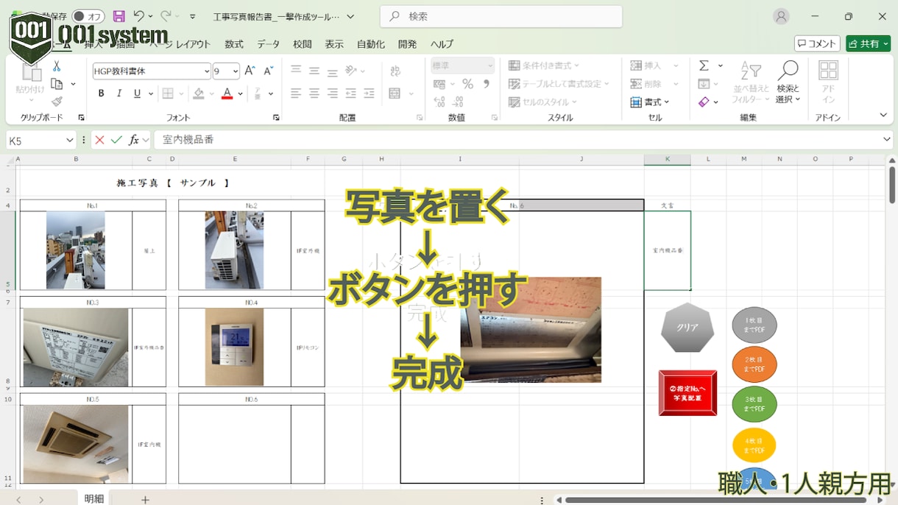Increase the cell indent
Screen dimensions: 898x505
(x=370, y=93)
